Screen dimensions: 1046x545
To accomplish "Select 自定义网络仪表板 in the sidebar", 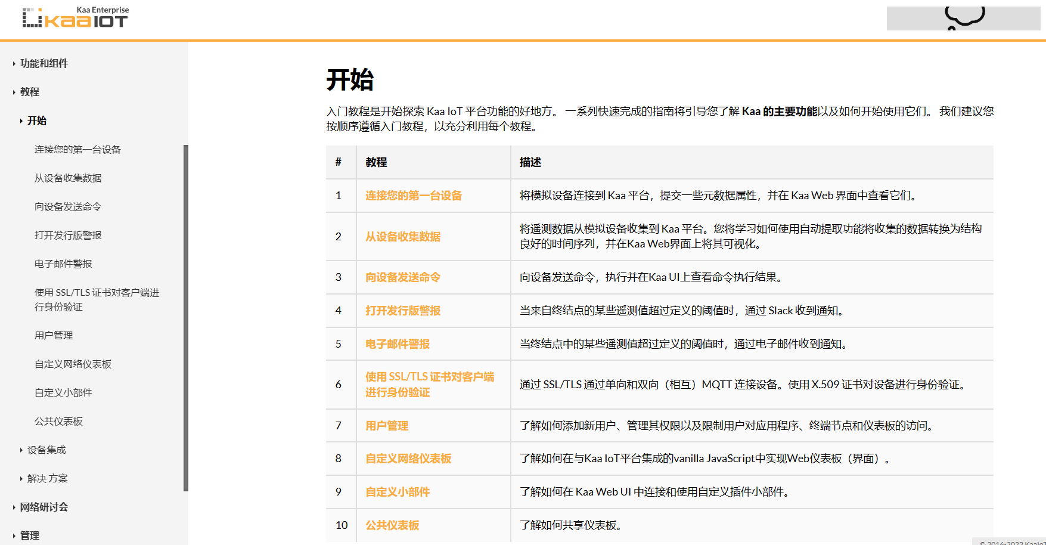I will click(73, 364).
